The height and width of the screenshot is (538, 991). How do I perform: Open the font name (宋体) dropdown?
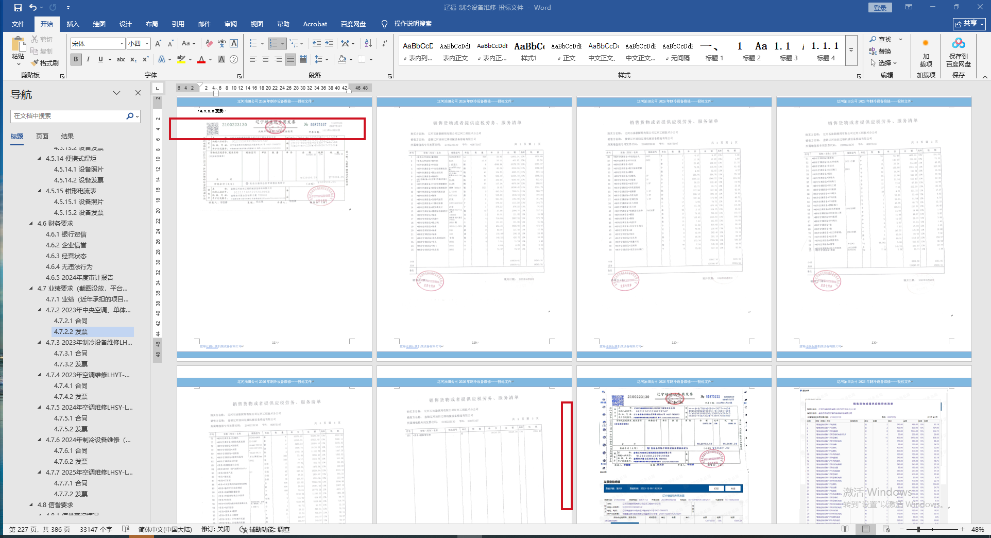coord(122,44)
